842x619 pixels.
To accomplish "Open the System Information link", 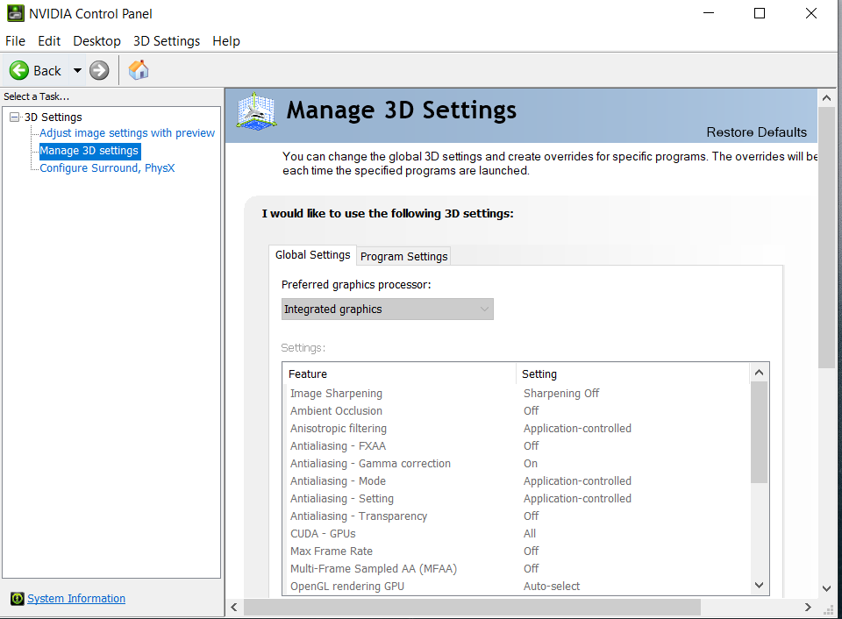I will tap(76, 599).
